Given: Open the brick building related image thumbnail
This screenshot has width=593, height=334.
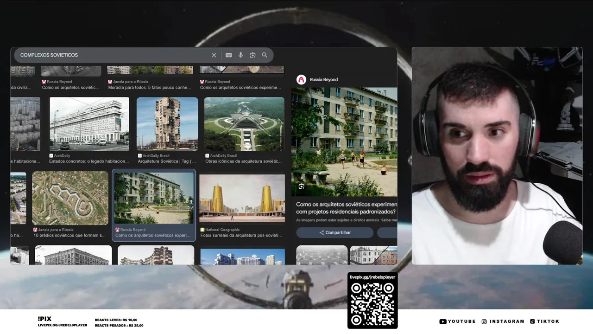Looking at the screenshot, I should [x=373, y=255].
